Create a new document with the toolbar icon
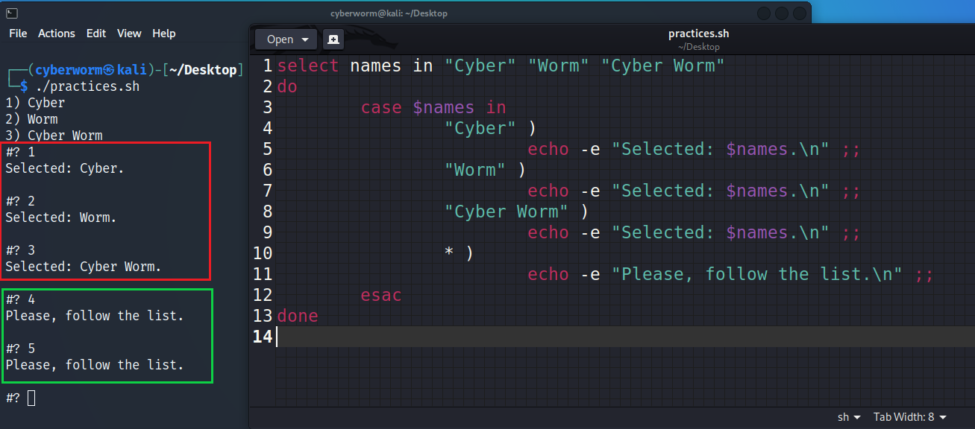The height and width of the screenshot is (429, 975). [x=333, y=39]
